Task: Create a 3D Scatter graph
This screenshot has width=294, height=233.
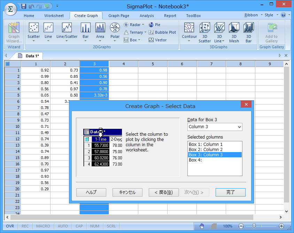Action: pos(204,33)
